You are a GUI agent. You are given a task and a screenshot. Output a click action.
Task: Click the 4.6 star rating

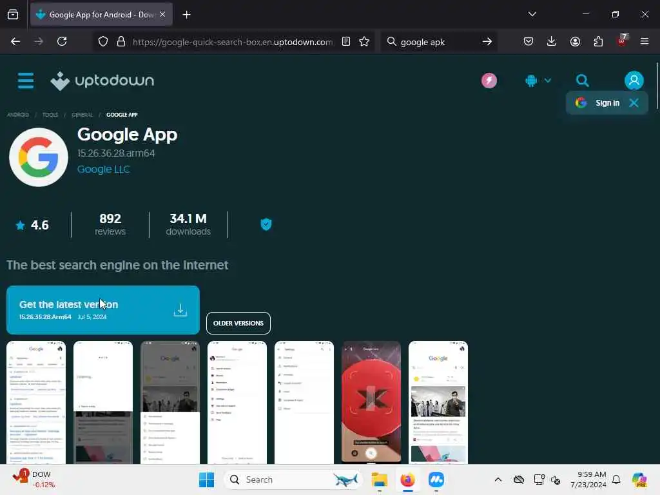(x=32, y=225)
